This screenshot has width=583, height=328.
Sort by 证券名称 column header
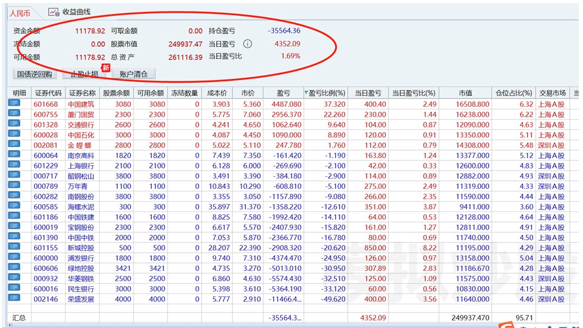[82, 93]
